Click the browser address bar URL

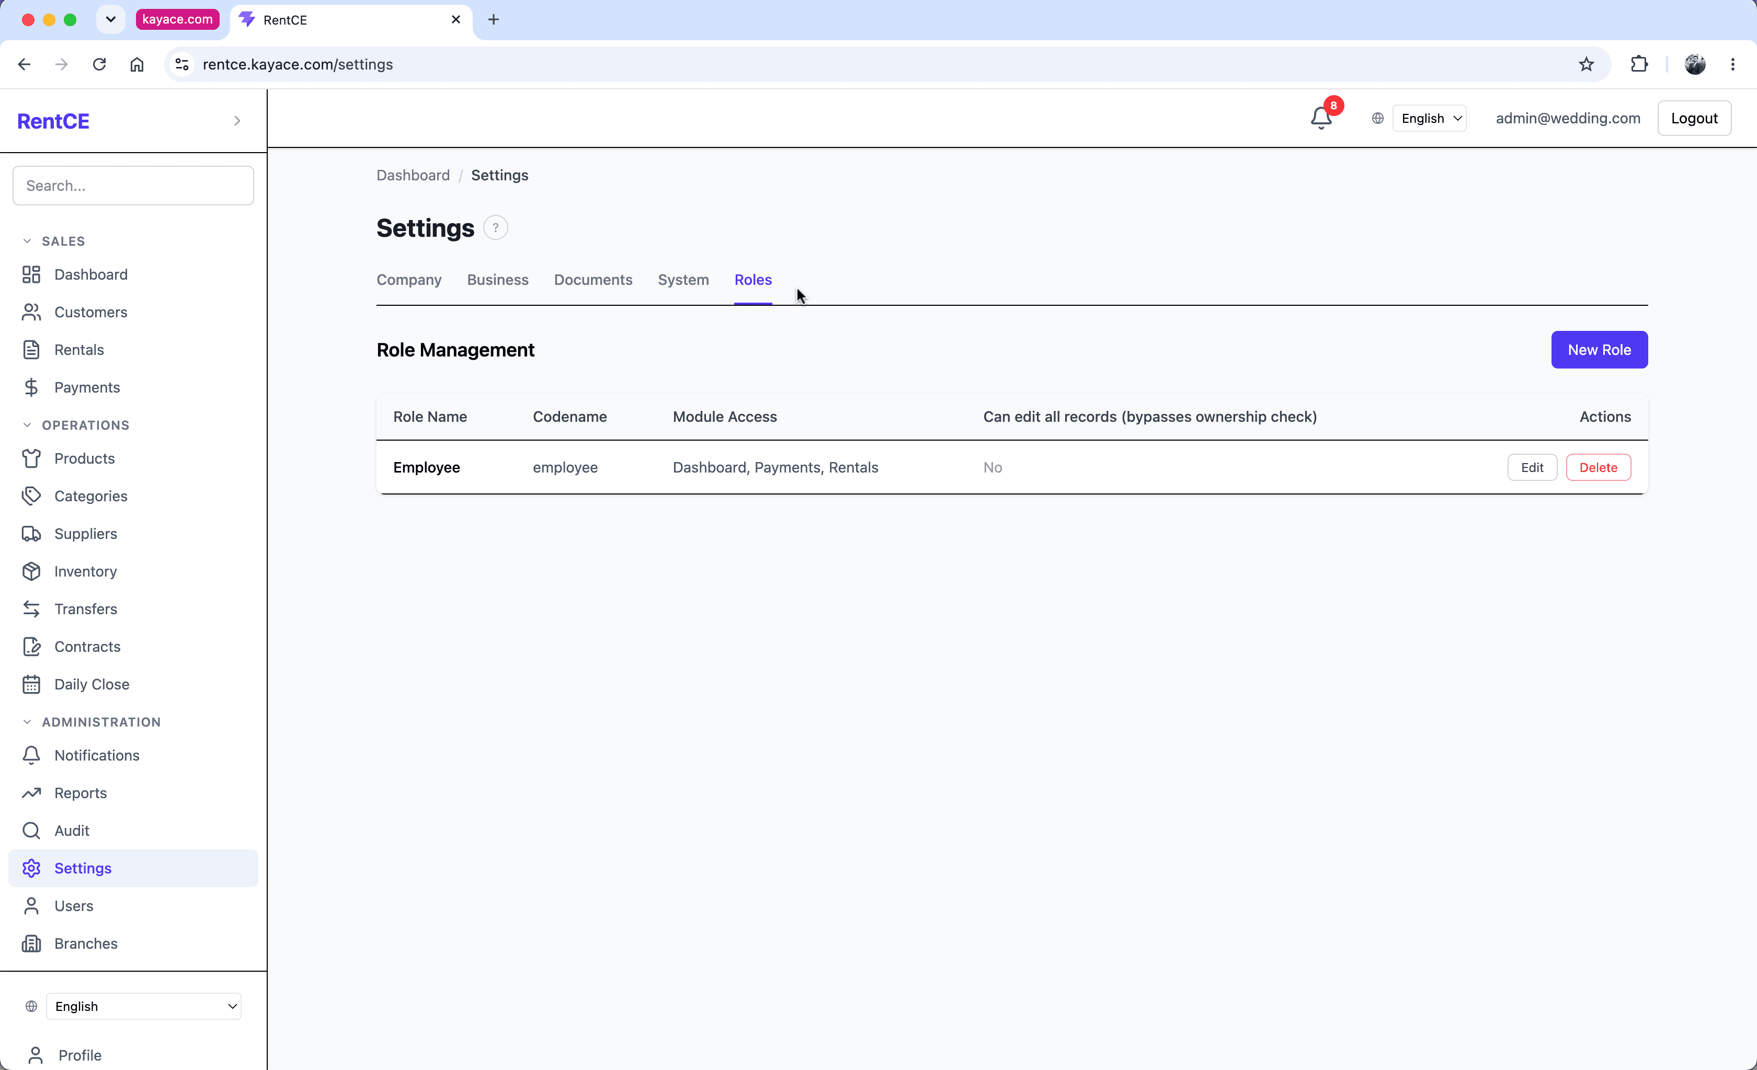point(298,64)
